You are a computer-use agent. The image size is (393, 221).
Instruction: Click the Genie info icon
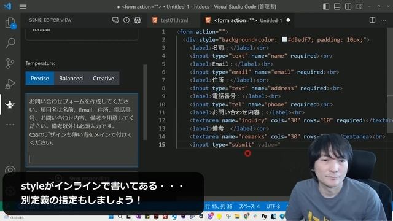pyautogui.click(x=126, y=20)
